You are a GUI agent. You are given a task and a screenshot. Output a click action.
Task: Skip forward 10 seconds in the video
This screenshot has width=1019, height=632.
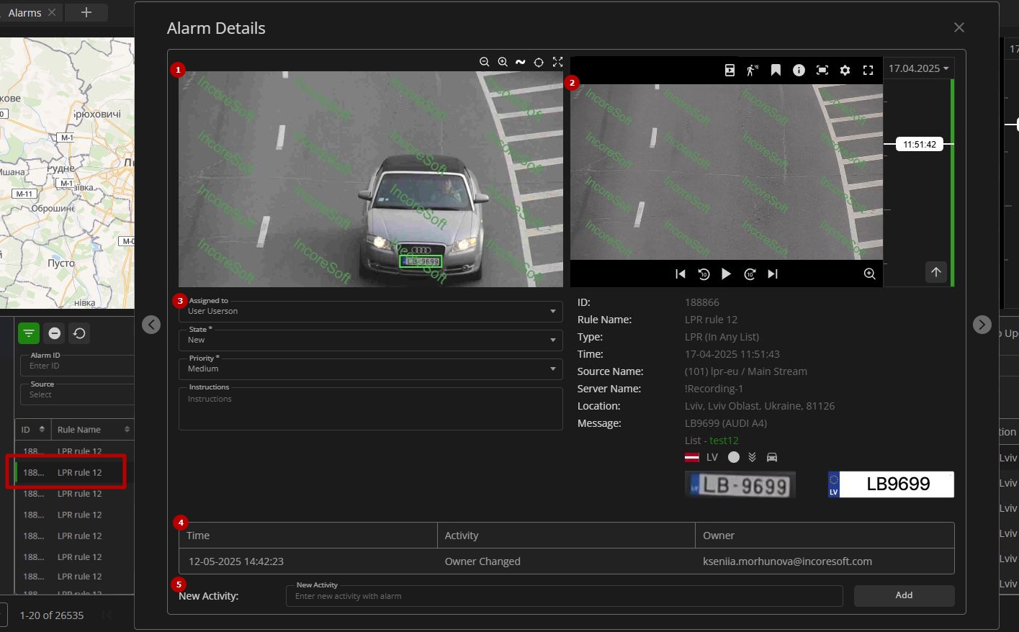tap(750, 274)
